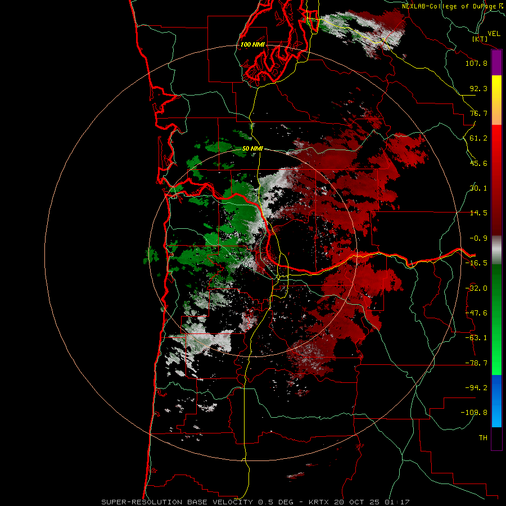The width and height of the screenshot is (506, 506).
Task: Click the -94.2 velocity legend value
Action: click(x=476, y=388)
